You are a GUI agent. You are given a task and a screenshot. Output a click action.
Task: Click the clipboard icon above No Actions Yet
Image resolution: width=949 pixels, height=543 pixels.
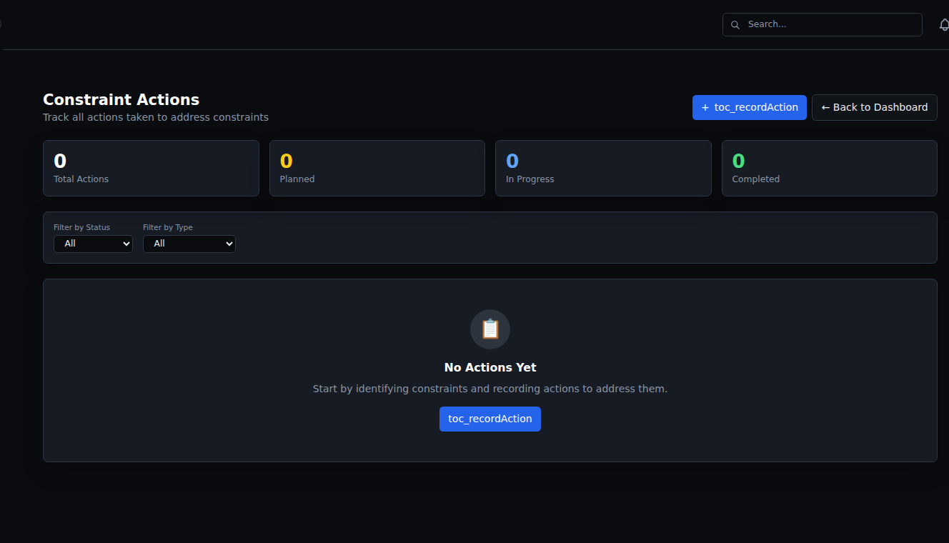(x=490, y=329)
